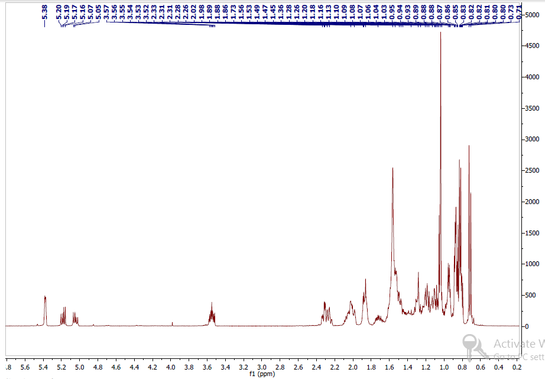Viewport: 545px width, 379px height.
Task: Click the 1.73 peak label
Action: tap(233, 12)
